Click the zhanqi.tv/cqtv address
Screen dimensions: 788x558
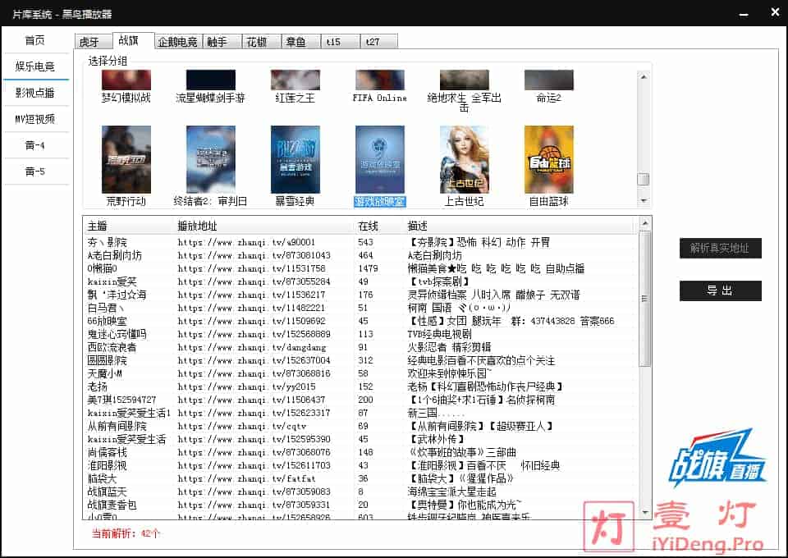pos(241,427)
